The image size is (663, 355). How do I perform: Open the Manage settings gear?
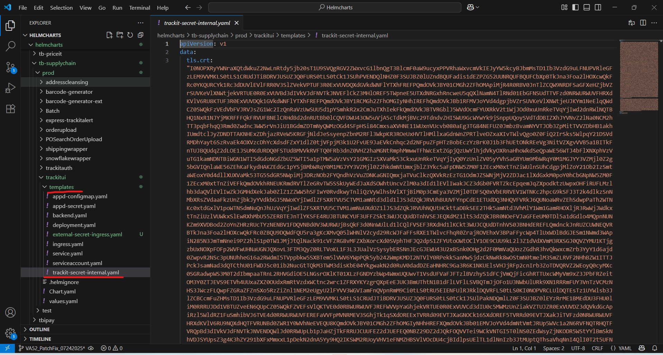click(10, 333)
